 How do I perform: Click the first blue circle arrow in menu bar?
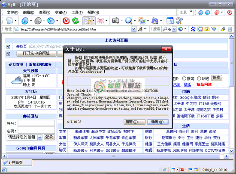pos(200,12)
